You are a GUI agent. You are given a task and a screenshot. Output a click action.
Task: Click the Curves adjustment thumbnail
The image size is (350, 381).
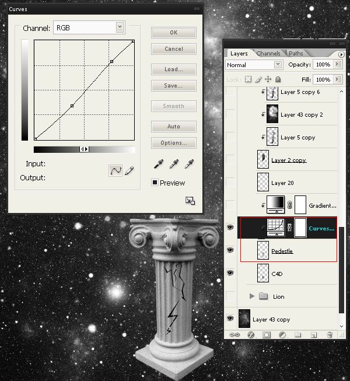(276, 228)
